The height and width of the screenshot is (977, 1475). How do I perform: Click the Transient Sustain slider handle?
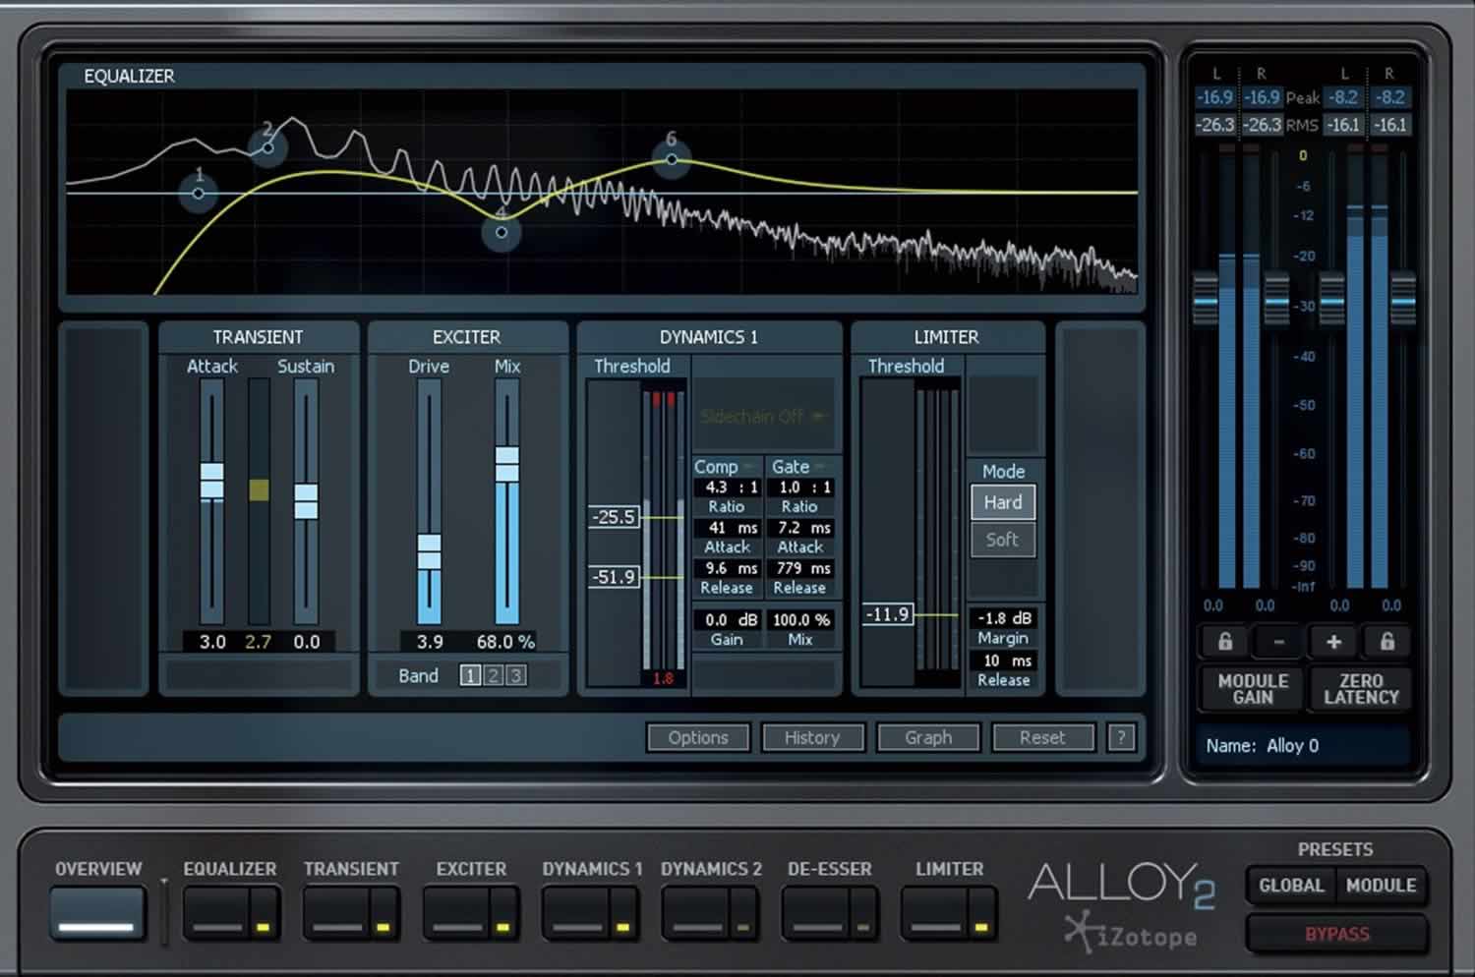(x=306, y=500)
